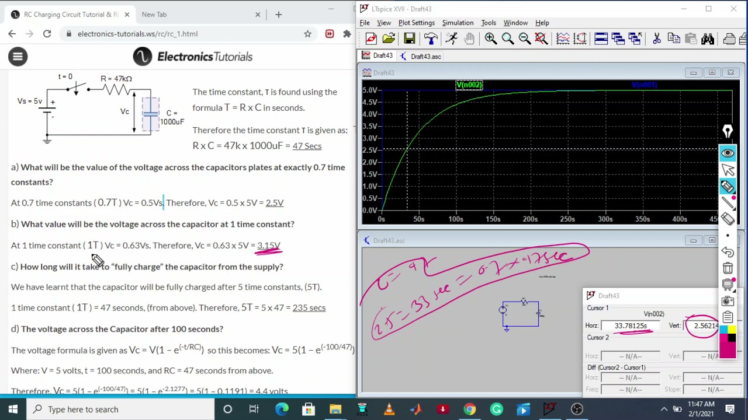
Task: Run the simulation with running man icon
Action: pyautogui.click(x=451, y=38)
